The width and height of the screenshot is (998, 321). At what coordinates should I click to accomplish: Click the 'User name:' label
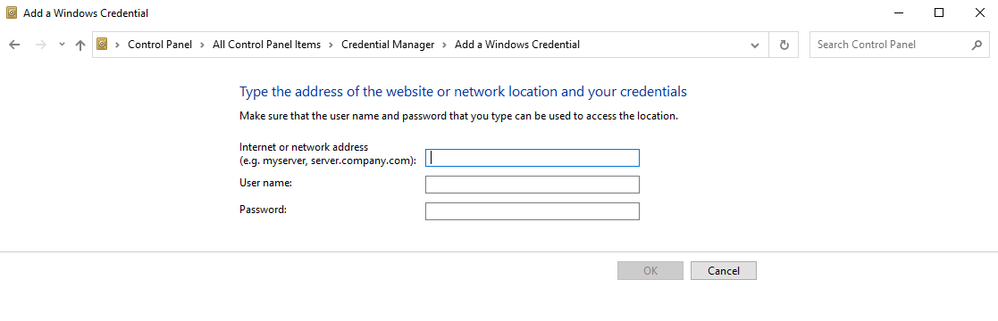pos(265,183)
